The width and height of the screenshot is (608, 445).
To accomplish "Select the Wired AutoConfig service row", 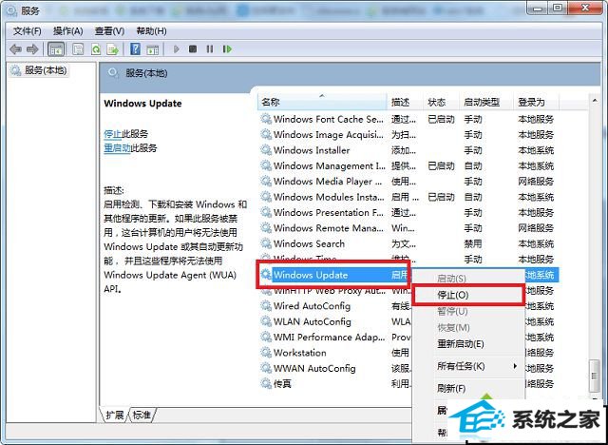I will (335, 306).
